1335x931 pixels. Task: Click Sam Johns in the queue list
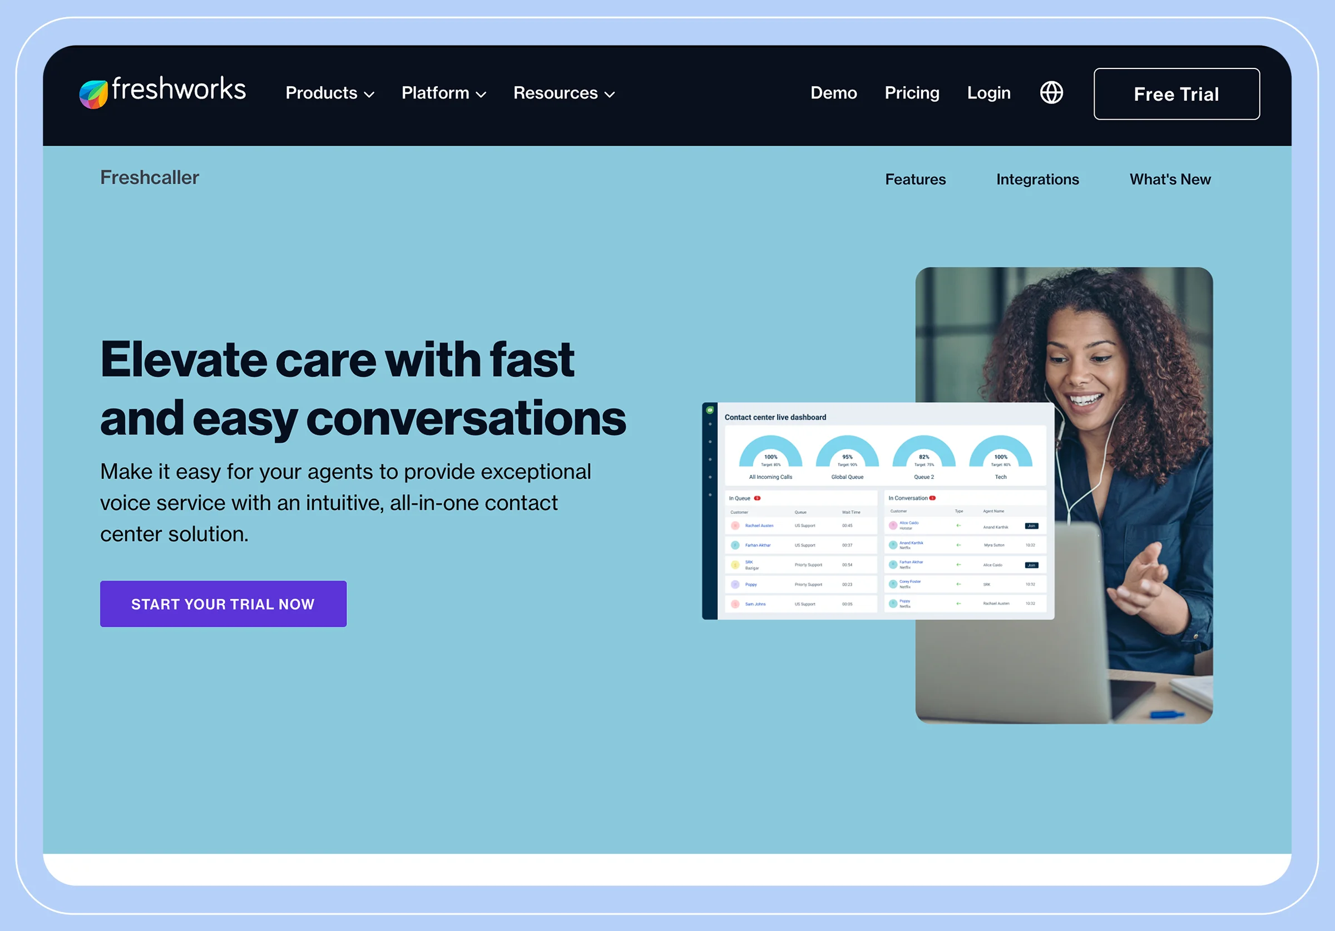[x=755, y=604]
